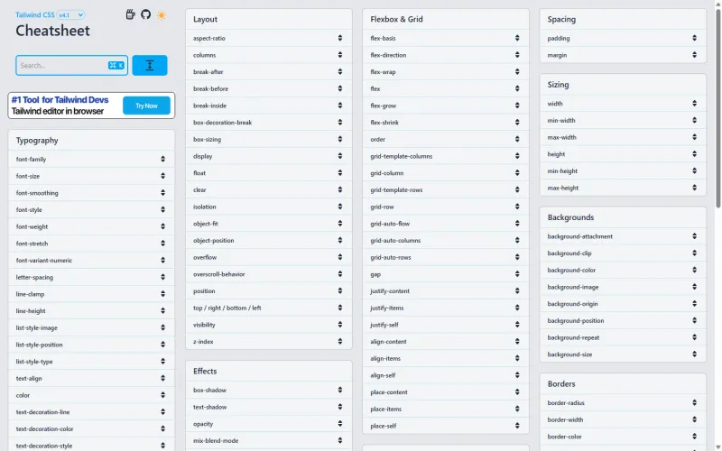The height and width of the screenshot is (451, 722).
Task: Click the visibility expand arrows icon
Action: (340, 325)
